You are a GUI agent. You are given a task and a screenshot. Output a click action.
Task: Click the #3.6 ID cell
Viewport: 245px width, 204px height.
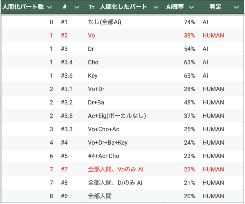pyautogui.click(x=67, y=76)
